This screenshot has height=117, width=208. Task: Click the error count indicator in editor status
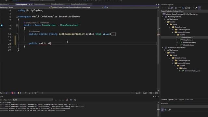pos(13,93)
